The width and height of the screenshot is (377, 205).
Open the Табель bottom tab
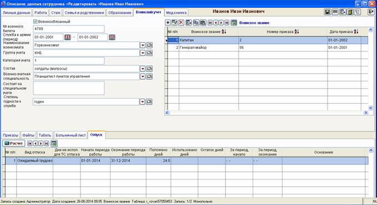45,135
